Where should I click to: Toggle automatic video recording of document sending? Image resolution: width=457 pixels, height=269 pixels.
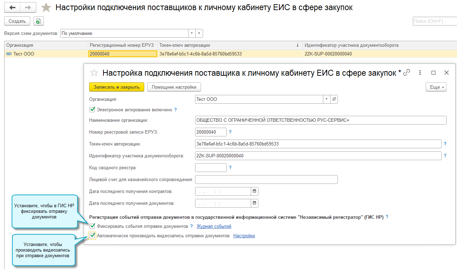point(92,236)
